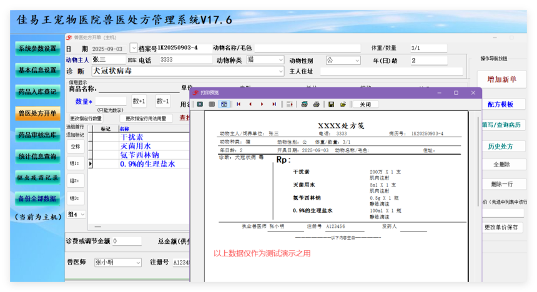
Task: Open report file with folder icon
Action: tap(343, 104)
